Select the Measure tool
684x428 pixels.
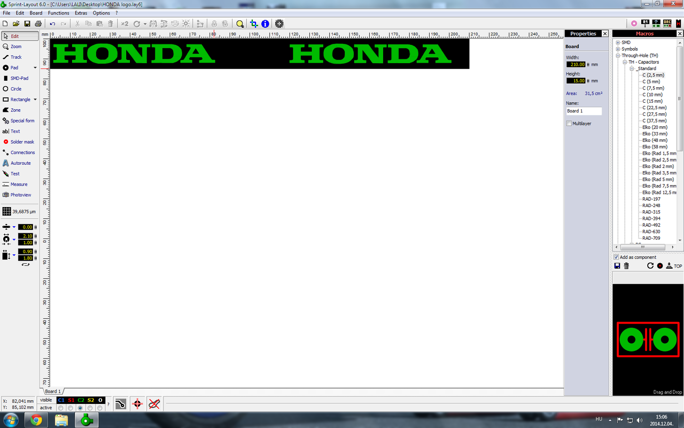click(x=20, y=184)
